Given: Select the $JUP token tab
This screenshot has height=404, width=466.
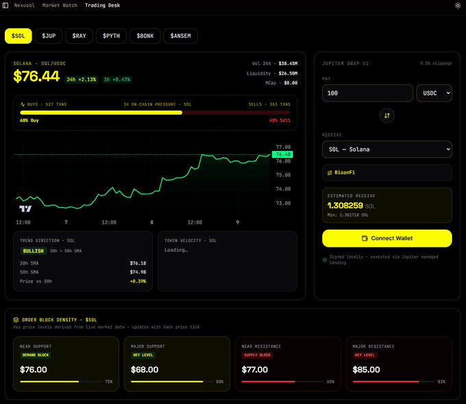Looking at the screenshot, I should click(49, 36).
